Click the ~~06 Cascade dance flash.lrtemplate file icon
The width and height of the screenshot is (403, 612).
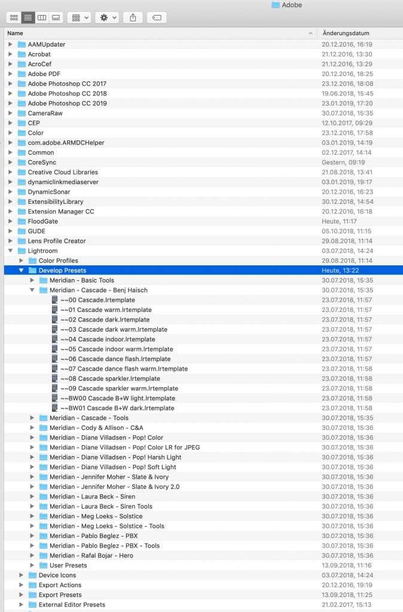tap(54, 359)
